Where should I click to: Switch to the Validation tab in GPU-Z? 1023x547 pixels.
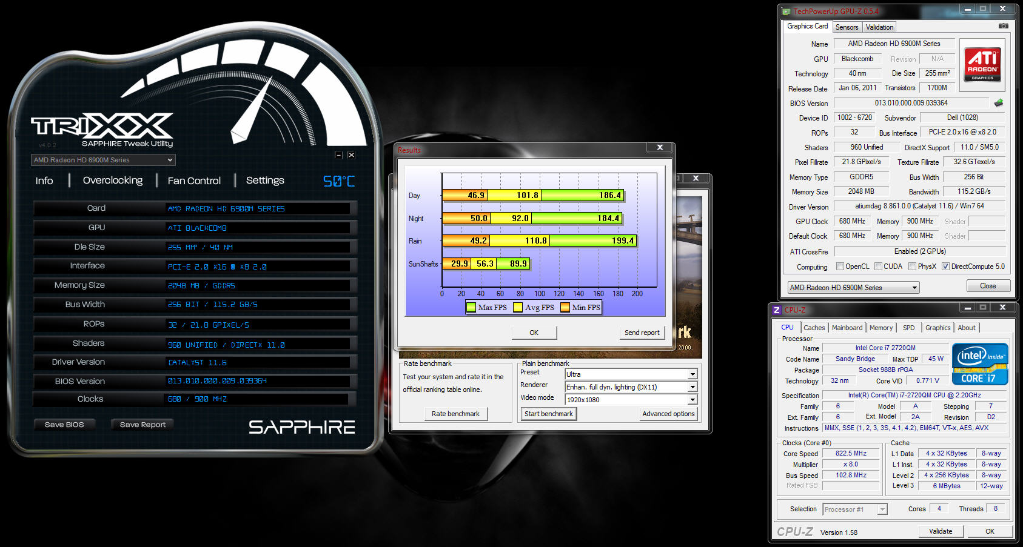[879, 27]
